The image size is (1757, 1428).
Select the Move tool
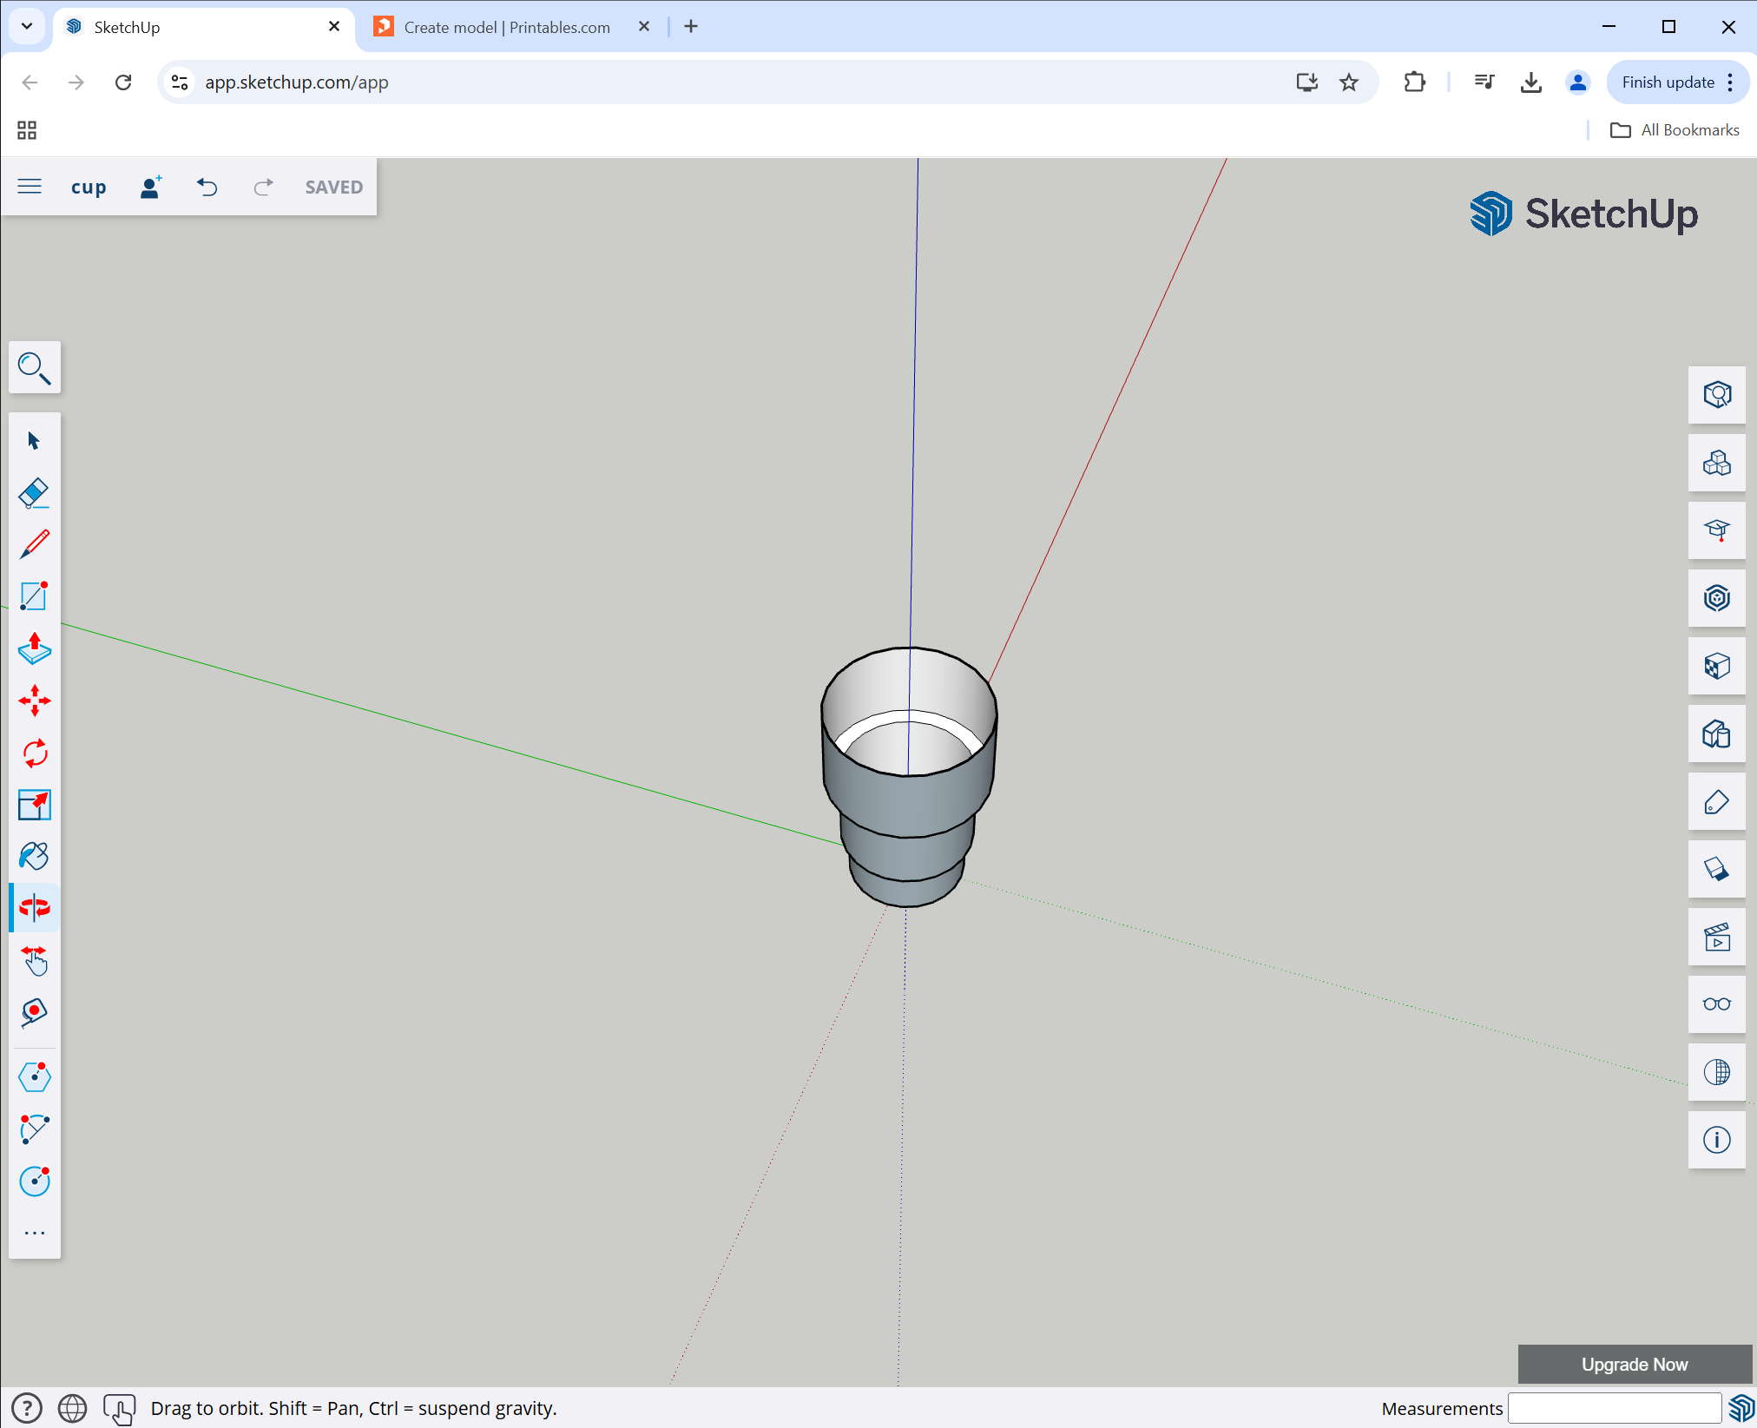(x=34, y=701)
